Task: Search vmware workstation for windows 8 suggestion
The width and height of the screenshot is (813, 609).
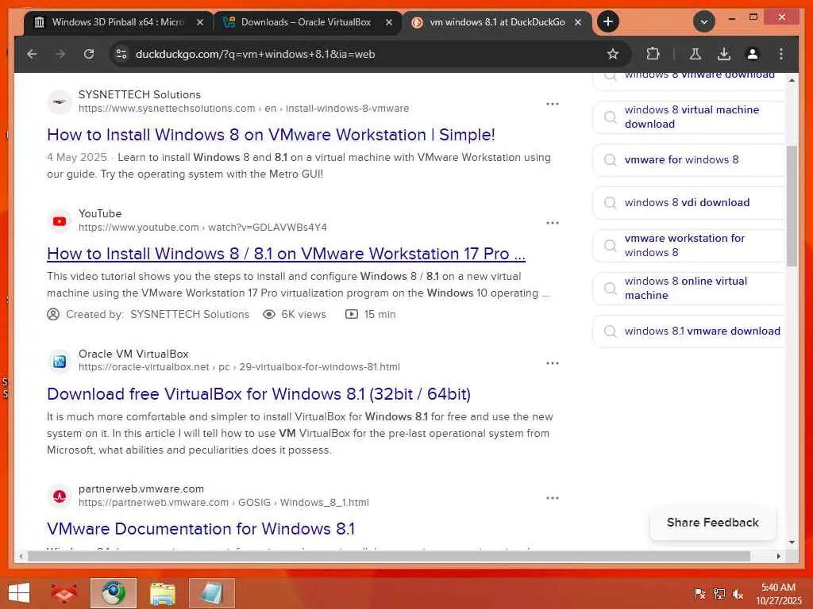Action: pyautogui.click(x=688, y=246)
